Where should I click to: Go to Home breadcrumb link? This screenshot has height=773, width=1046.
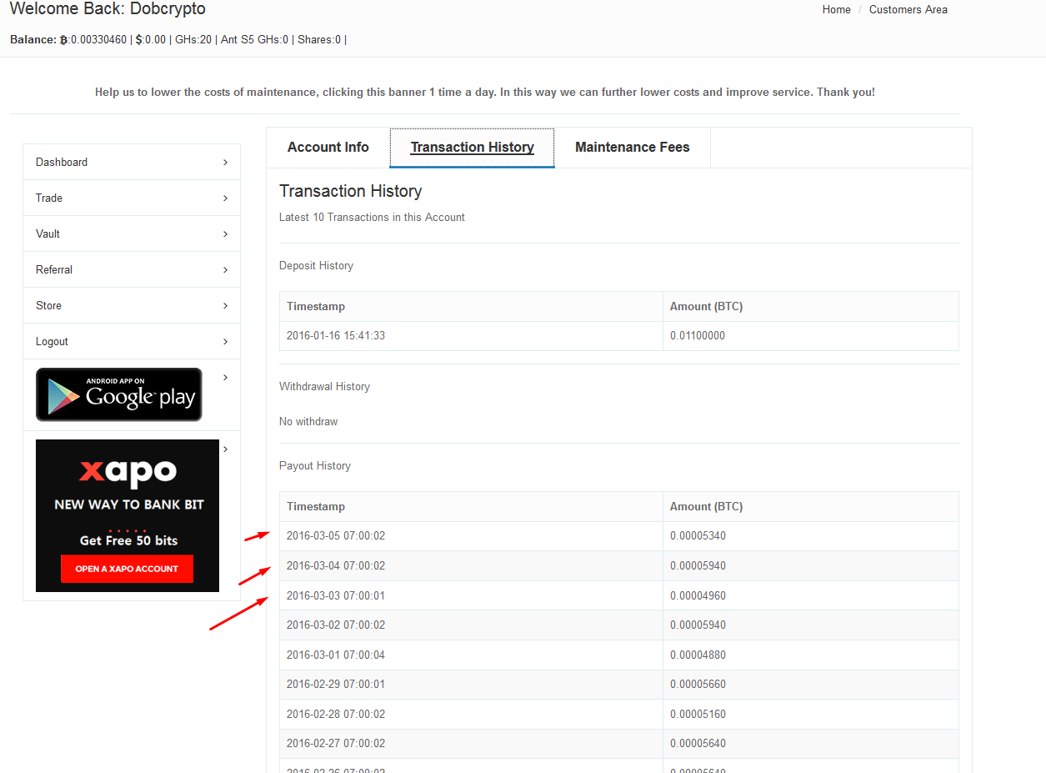pyautogui.click(x=836, y=10)
